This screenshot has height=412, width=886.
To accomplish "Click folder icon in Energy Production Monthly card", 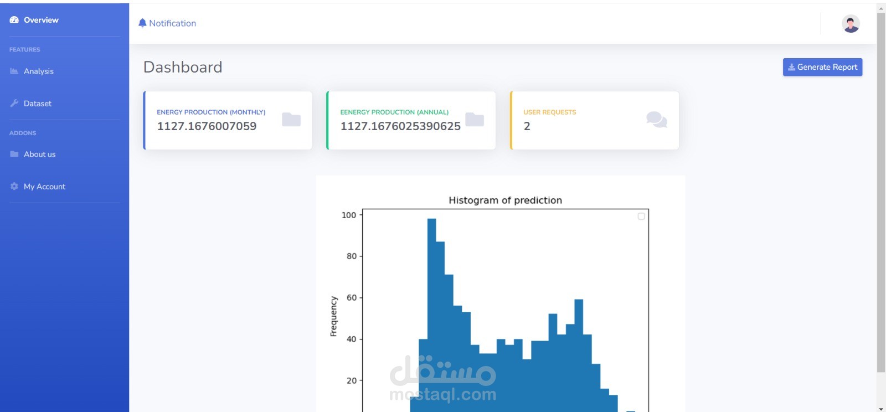I will tap(291, 120).
